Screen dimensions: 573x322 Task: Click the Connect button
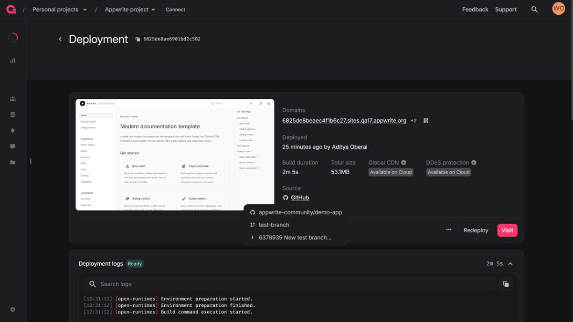point(175,10)
